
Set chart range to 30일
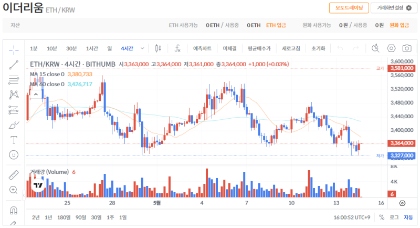click(x=96, y=217)
